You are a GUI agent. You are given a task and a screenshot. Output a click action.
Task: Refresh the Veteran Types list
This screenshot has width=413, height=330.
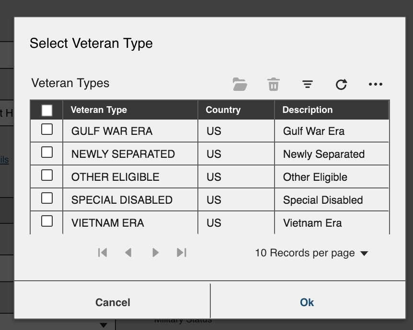(341, 85)
